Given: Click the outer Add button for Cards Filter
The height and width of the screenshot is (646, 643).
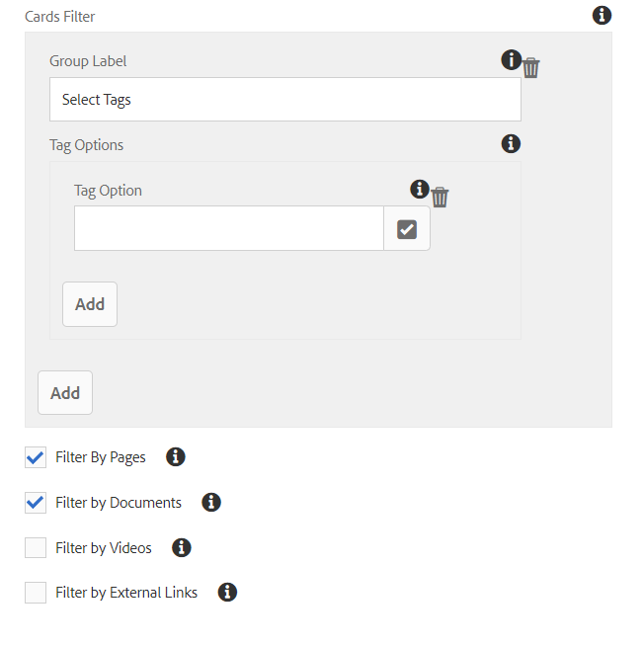Looking at the screenshot, I should click(x=65, y=392).
